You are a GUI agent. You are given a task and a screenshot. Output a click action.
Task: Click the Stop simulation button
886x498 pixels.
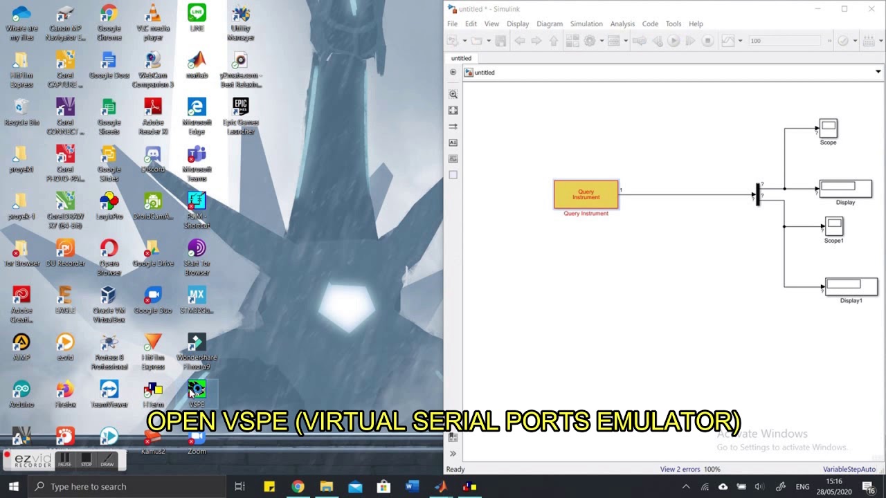[x=707, y=41]
